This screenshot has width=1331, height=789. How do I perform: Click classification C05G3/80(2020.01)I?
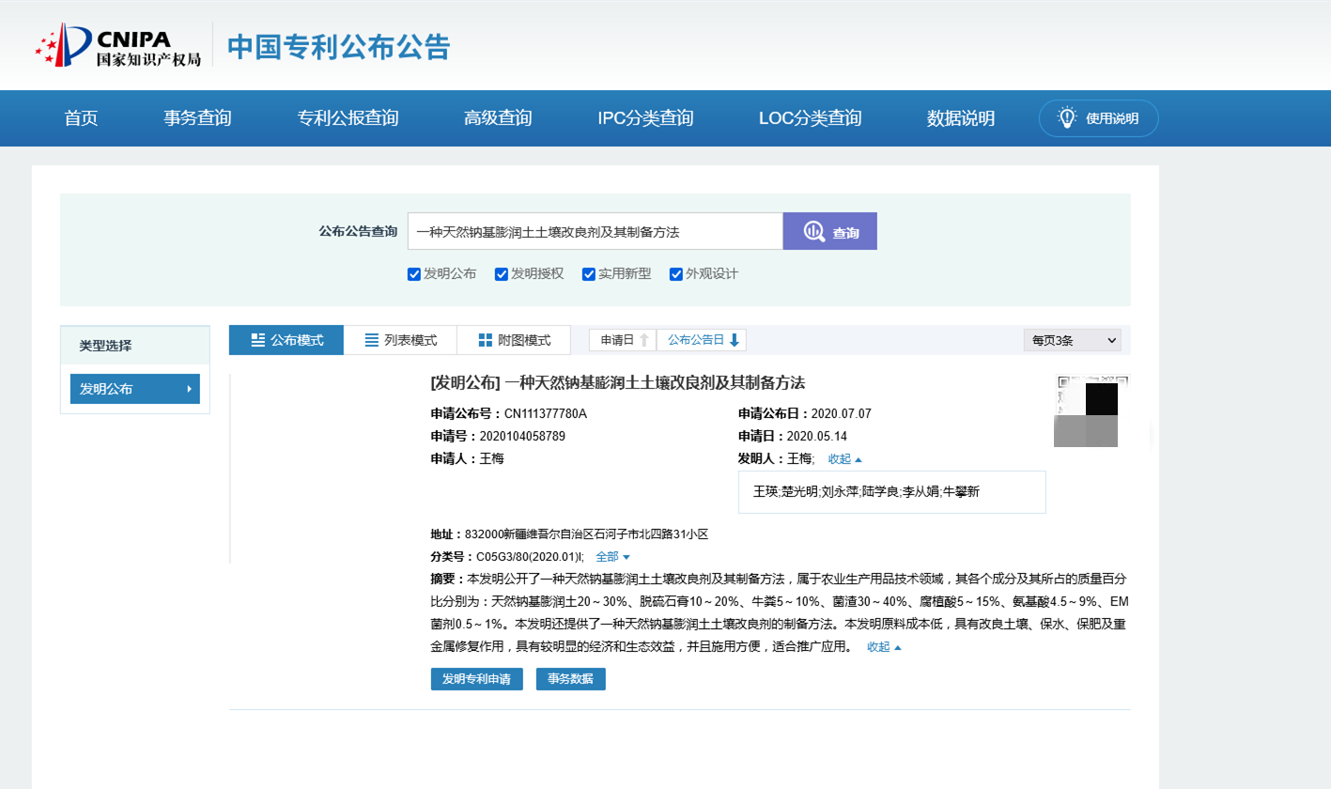[x=530, y=557]
